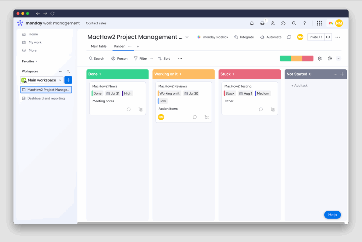Add a new item with blue plus button
Image resolution: width=362 pixels, height=242 pixels.
pyautogui.click(x=68, y=80)
